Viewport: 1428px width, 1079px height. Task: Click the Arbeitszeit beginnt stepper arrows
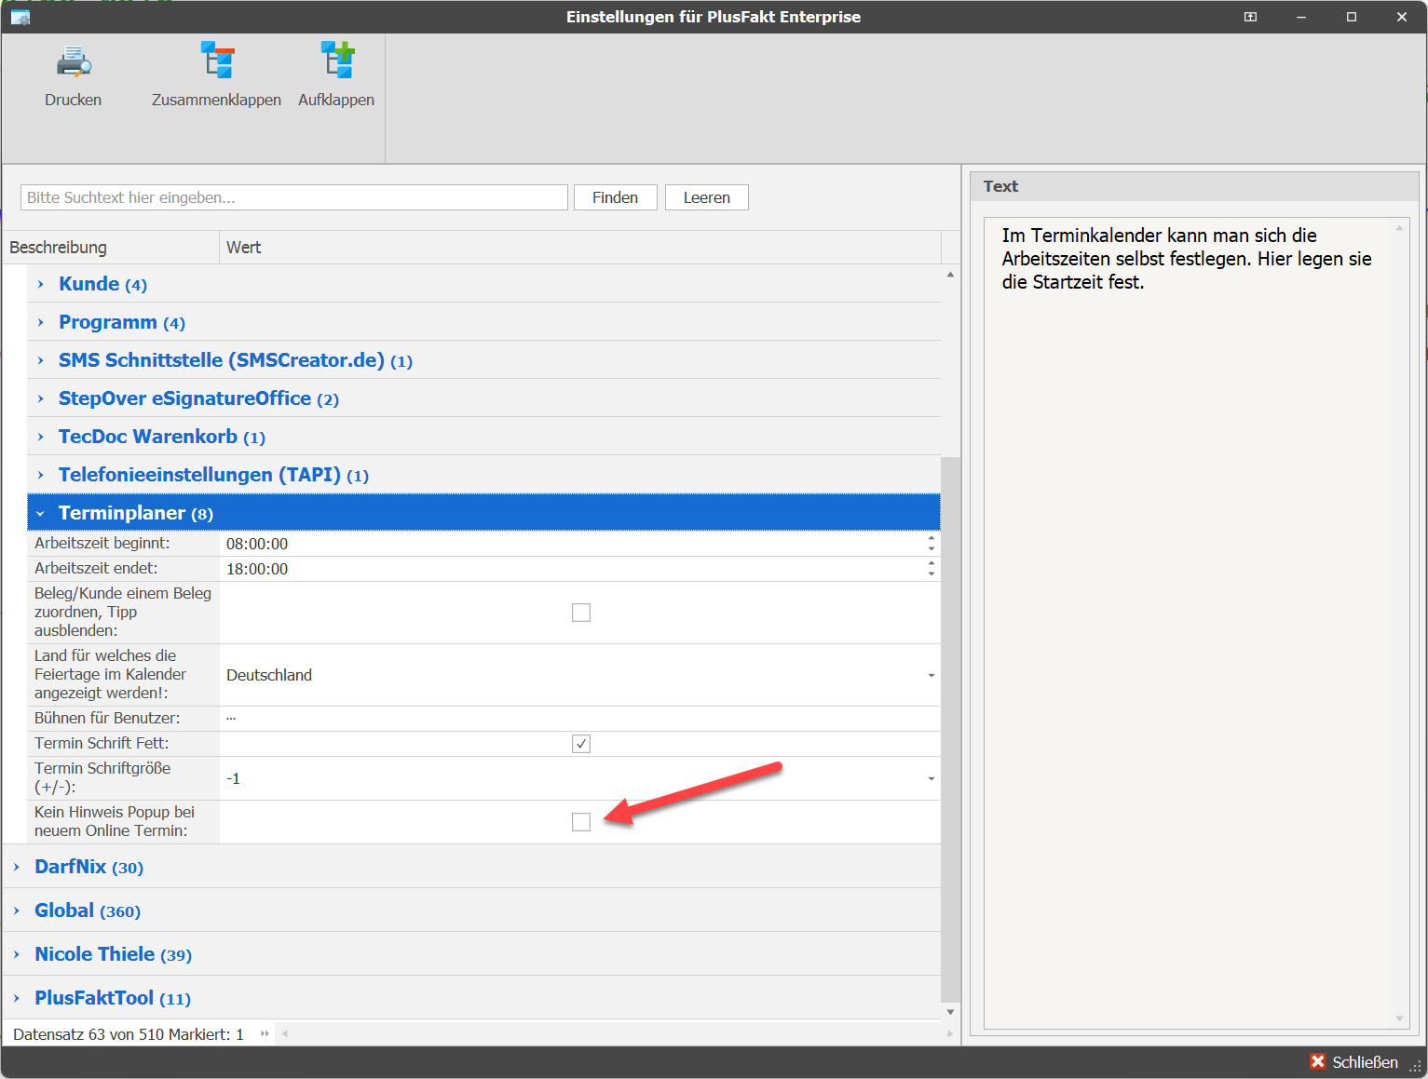pyautogui.click(x=932, y=544)
